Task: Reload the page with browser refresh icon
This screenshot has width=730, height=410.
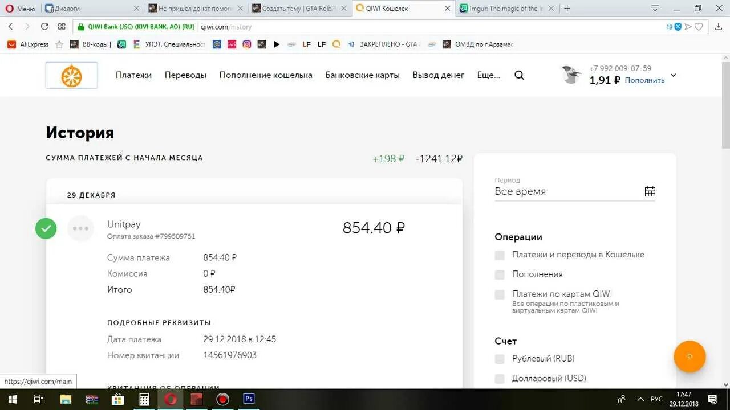Action: pyautogui.click(x=44, y=27)
